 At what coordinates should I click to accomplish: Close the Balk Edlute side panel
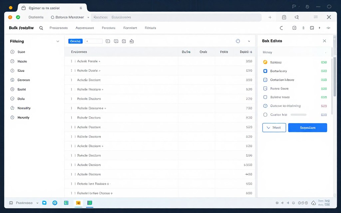324,41
